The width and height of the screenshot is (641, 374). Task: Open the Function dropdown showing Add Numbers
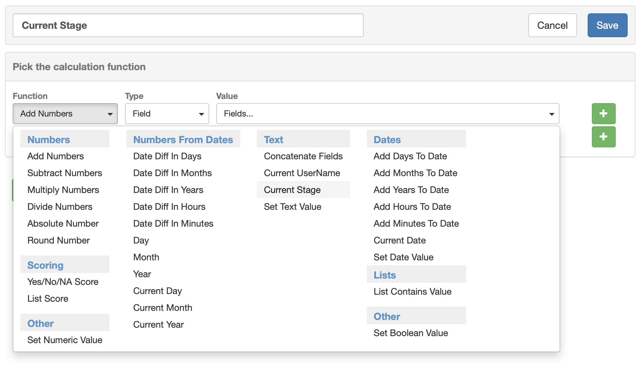coord(65,114)
